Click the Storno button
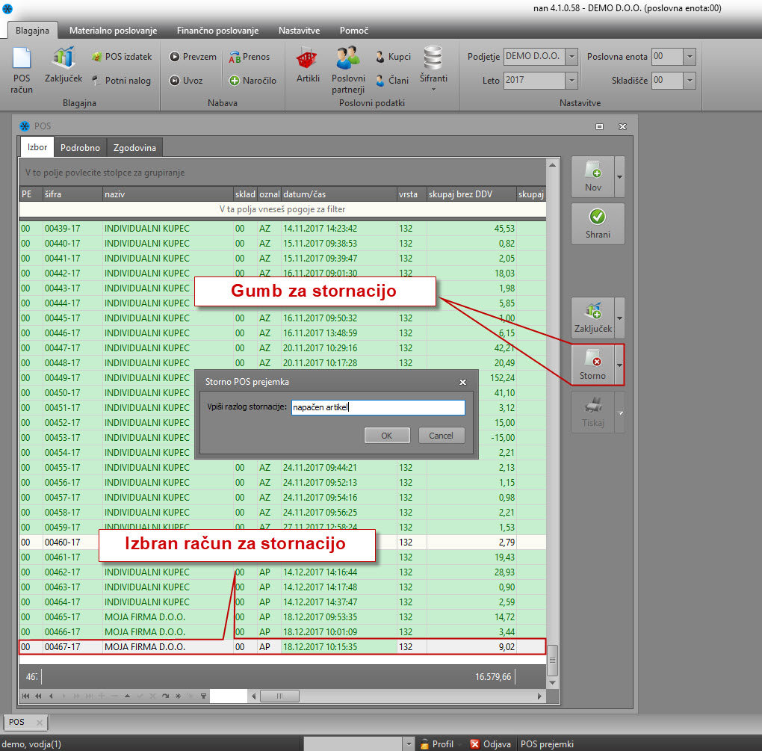This screenshot has height=751, width=762. [592, 365]
